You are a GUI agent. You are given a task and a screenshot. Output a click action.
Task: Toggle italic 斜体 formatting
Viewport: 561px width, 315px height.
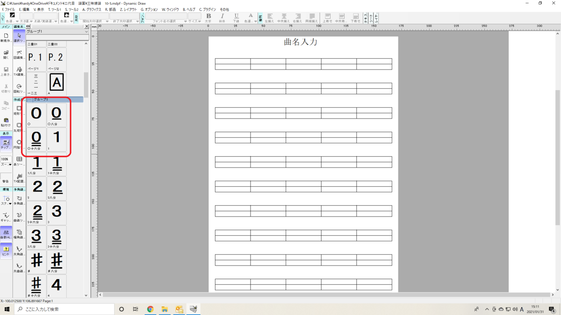(222, 18)
